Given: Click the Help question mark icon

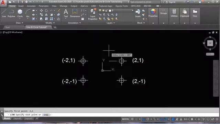Looking at the screenshot, I should click(200, 2).
